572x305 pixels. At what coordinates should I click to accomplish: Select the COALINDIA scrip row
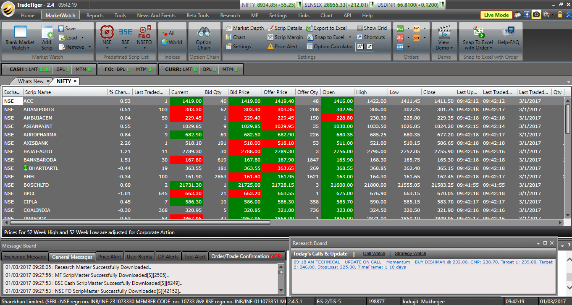pos(282,210)
